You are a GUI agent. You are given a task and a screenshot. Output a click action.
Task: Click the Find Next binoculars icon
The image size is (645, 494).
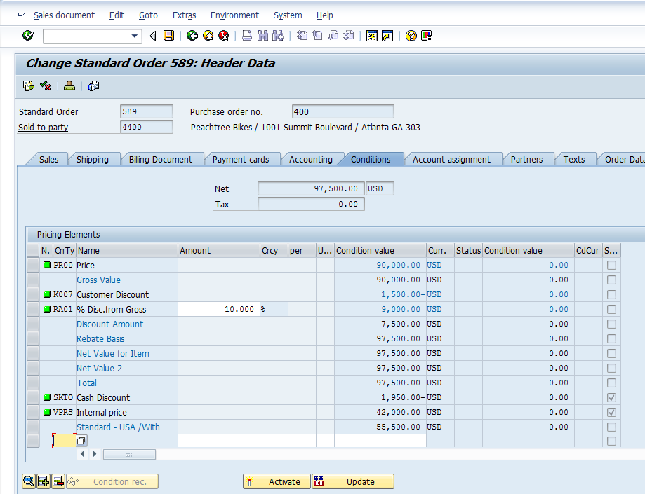278,36
